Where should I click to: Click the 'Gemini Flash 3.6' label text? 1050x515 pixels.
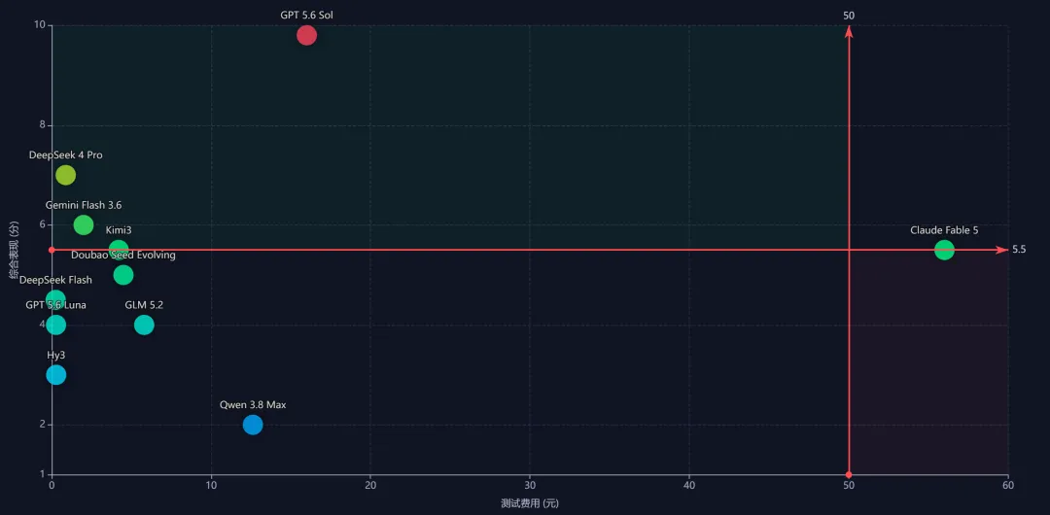[x=84, y=205]
